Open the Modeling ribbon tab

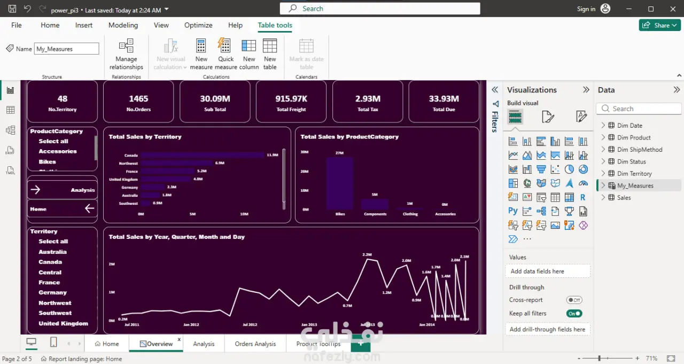point(123,25)
